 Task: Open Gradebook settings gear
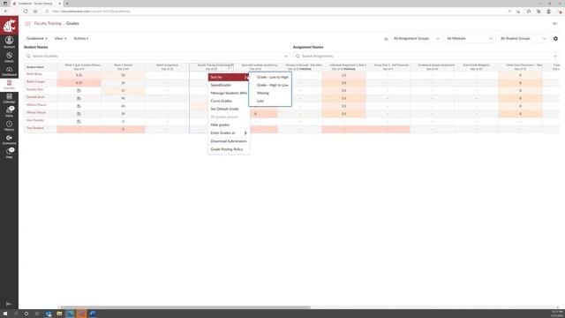coord(555,38)
